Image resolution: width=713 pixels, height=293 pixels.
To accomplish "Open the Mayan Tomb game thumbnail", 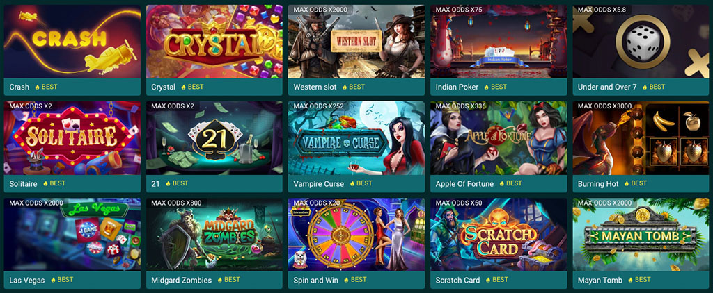I will 641,235.
